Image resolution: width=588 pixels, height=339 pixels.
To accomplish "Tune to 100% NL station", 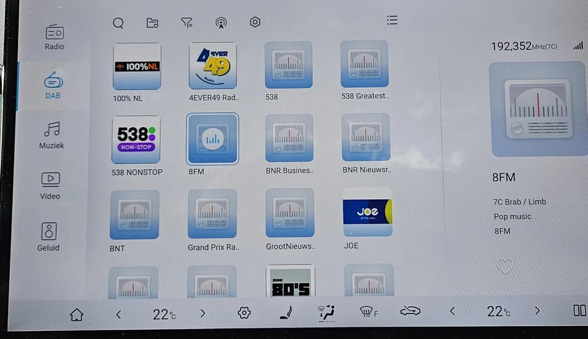I will [x=137, y=67].
